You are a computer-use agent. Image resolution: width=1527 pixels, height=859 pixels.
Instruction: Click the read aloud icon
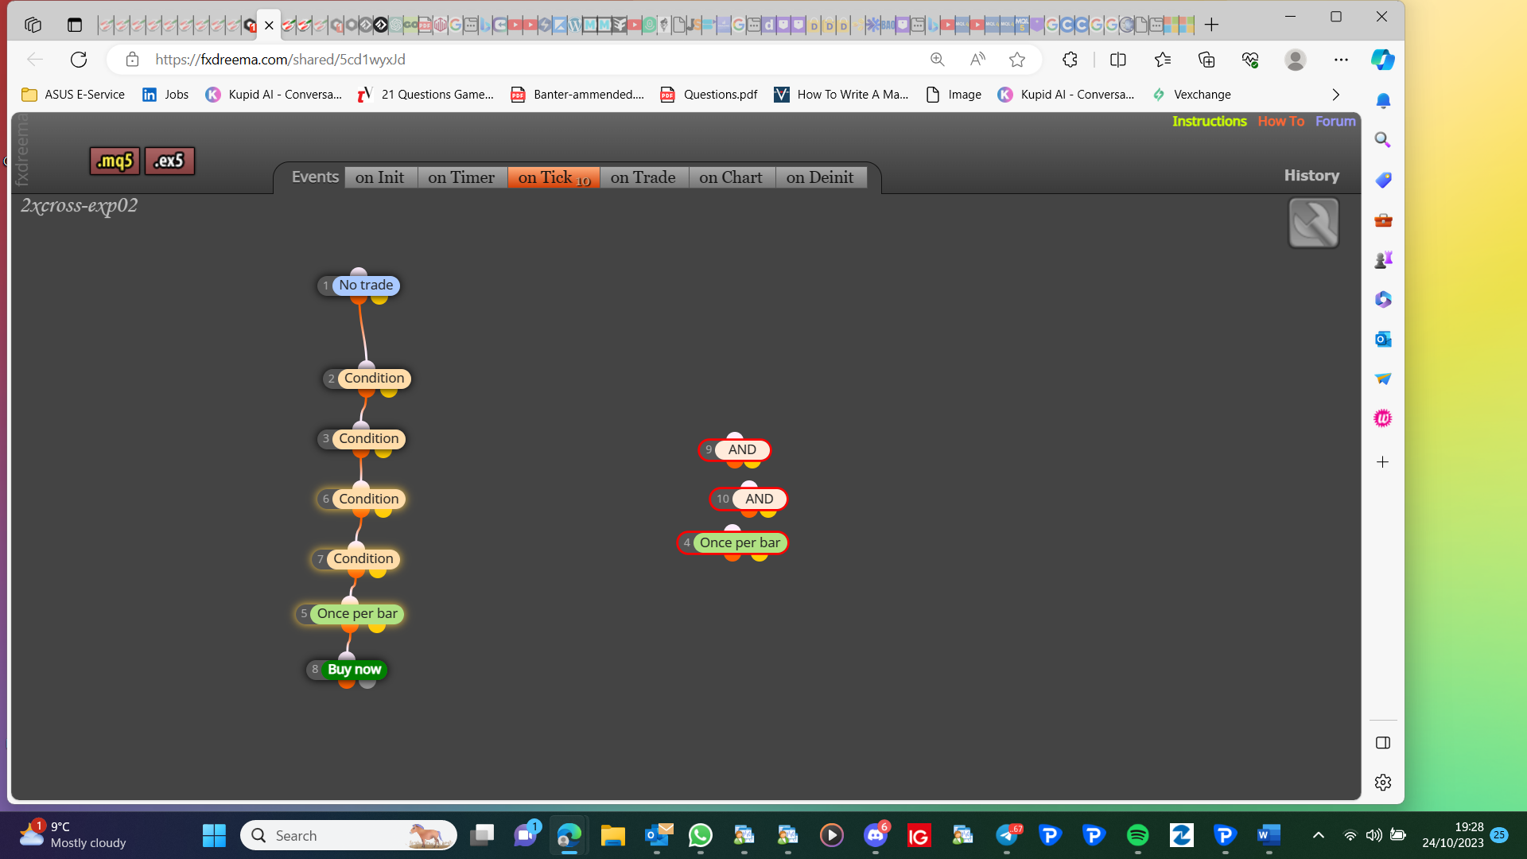click(x=977, y=60)
